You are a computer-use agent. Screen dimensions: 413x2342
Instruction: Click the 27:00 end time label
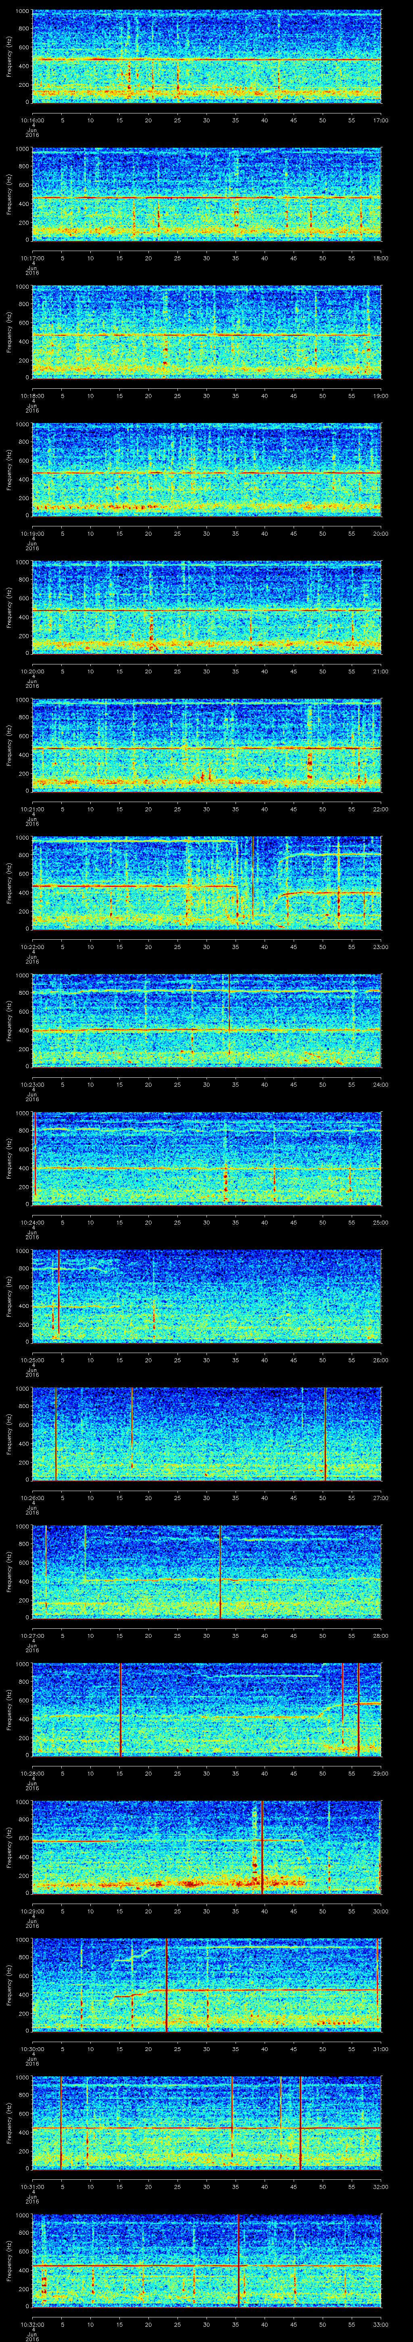coord(380,1498)
